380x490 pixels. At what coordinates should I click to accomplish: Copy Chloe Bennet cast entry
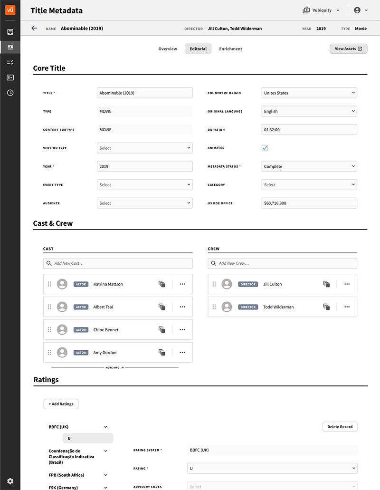[x=162, y=330]
